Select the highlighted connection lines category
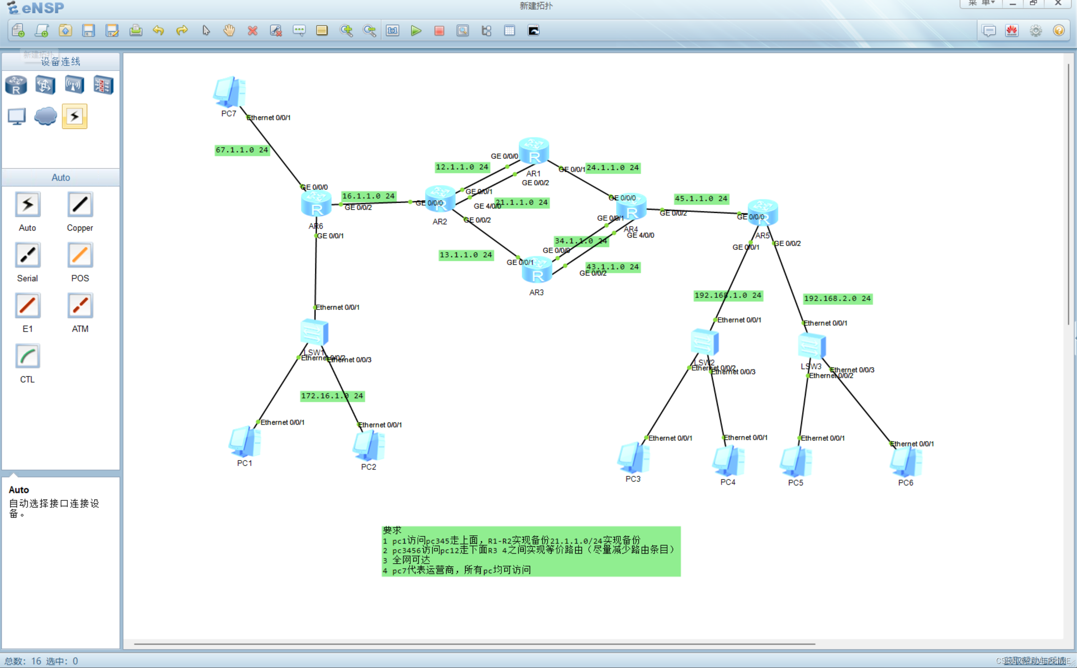This screenshot has width=1077, height=668. click(x=74, y=116)
